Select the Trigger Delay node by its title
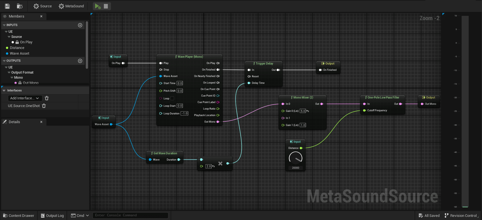The image size is (482, 220). (x=264, y=63)
